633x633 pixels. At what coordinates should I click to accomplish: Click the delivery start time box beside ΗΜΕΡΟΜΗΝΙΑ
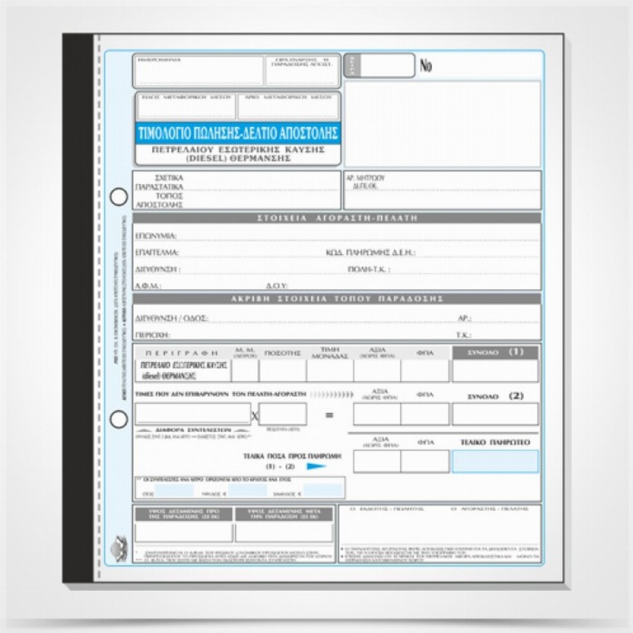coord(302,71)
